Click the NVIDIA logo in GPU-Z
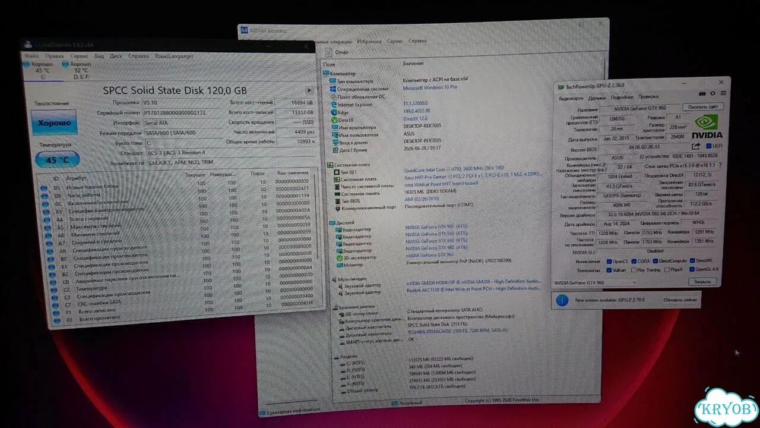The height and width of the screenshot is (428, 760). click(x=707, y=127)
